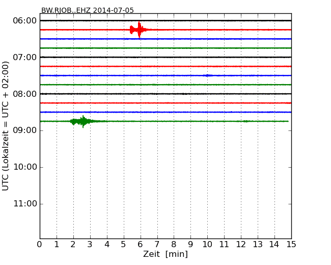Image resolution: width=331 pixels, height=265 pixels.
Task: Click x-axis tick label 4
Action: tap(107, 245)
